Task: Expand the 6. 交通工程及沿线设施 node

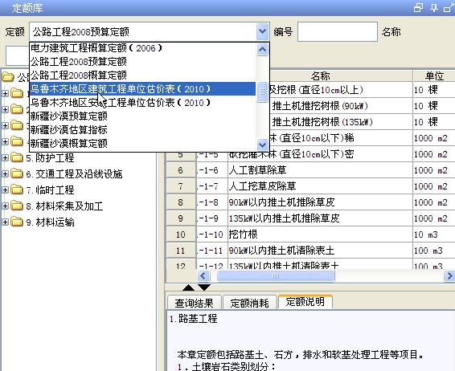Action: pos(5,174)
